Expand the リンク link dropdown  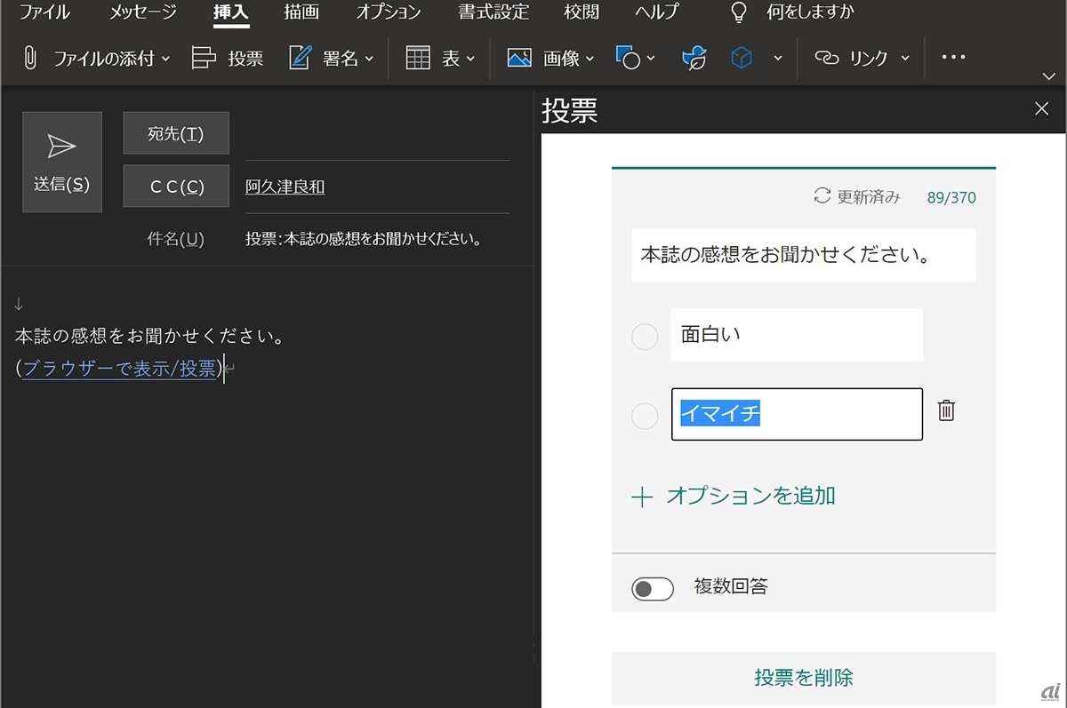coord(905,59)
